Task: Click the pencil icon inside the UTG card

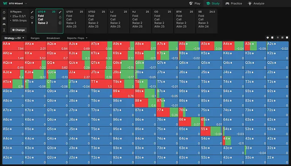Action: pos(60,12)
